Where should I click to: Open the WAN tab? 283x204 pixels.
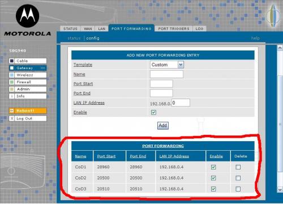[x=88, y=29]
